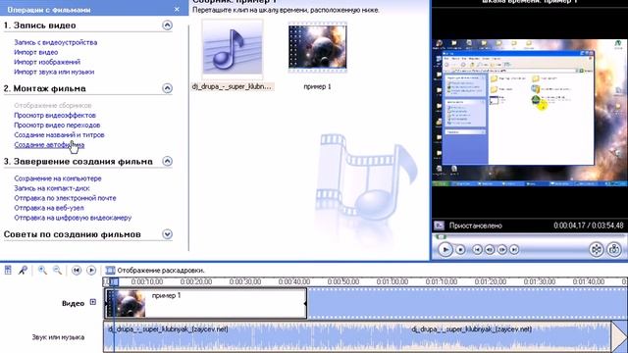Switch to storyboard view icon
Screen dimensions: 628x353
coord(110,271)
